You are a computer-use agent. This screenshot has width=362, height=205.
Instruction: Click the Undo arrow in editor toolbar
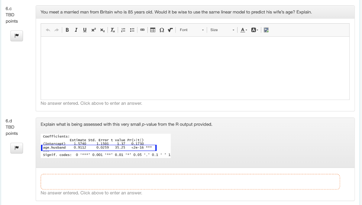point(48,30)
